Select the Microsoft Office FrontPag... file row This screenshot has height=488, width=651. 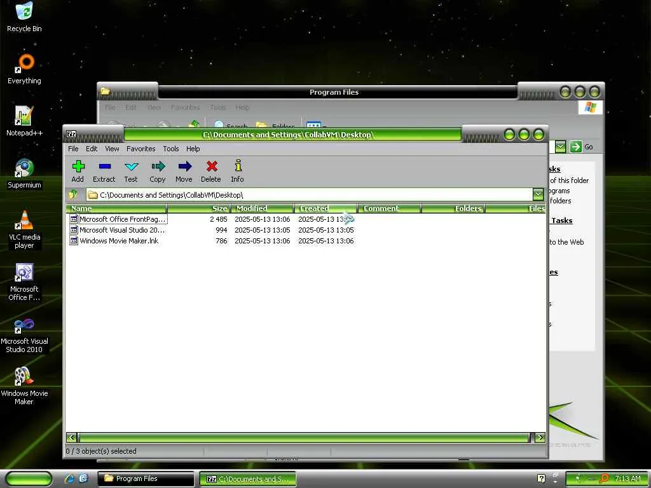pyautogui.click(x=118, y=219)
